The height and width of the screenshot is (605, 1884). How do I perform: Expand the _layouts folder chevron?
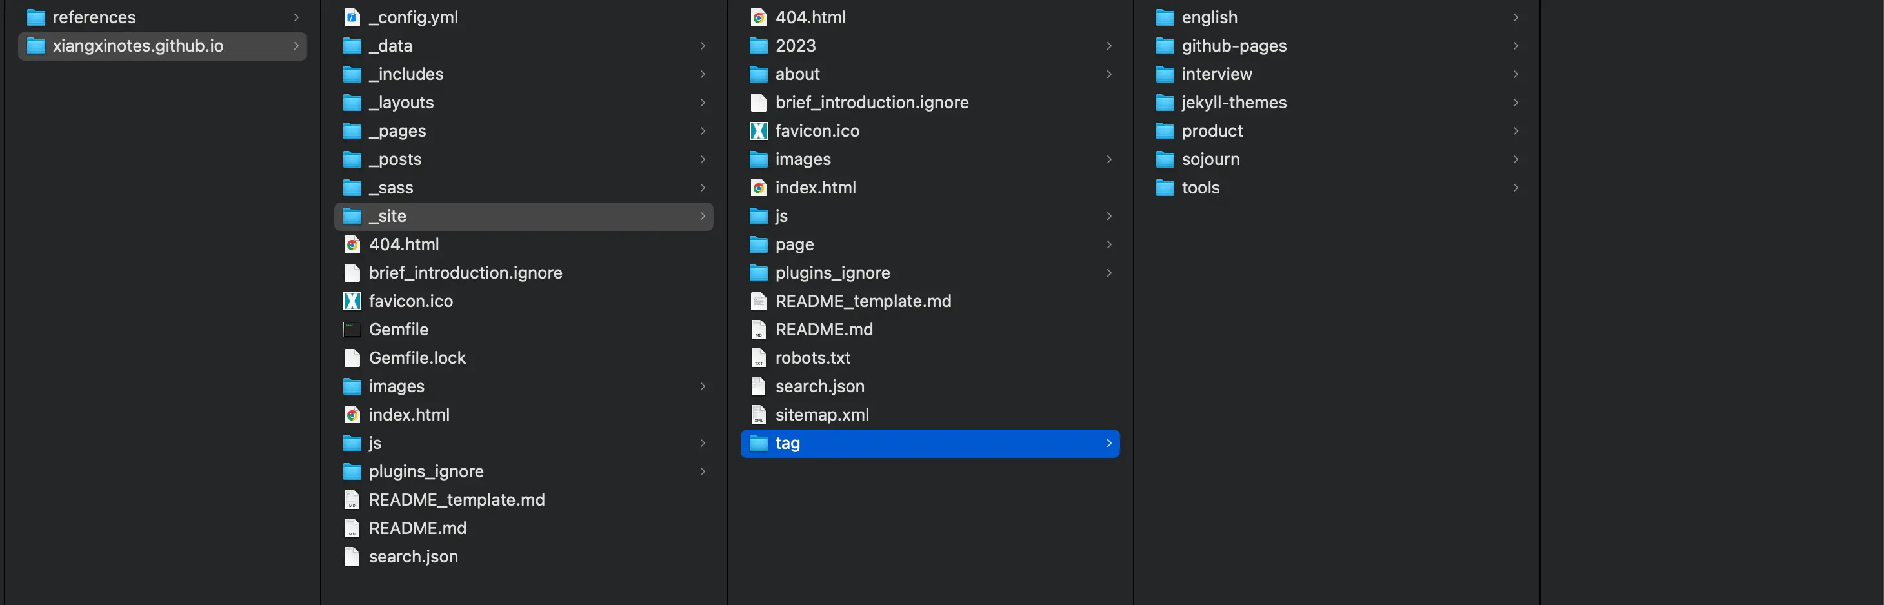702,103
